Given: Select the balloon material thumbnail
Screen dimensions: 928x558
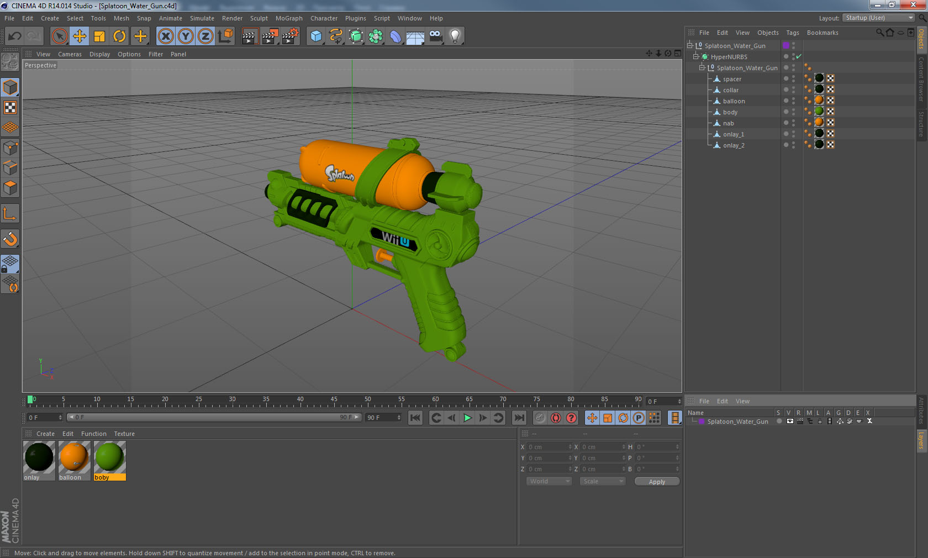Looking at the screenshot, I should [74, 461].
